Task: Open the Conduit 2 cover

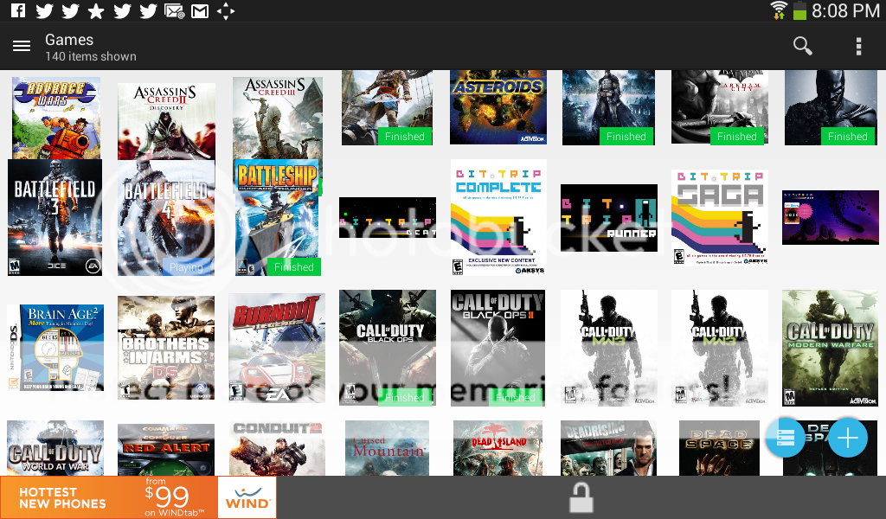Action: (x=277, y=448)
